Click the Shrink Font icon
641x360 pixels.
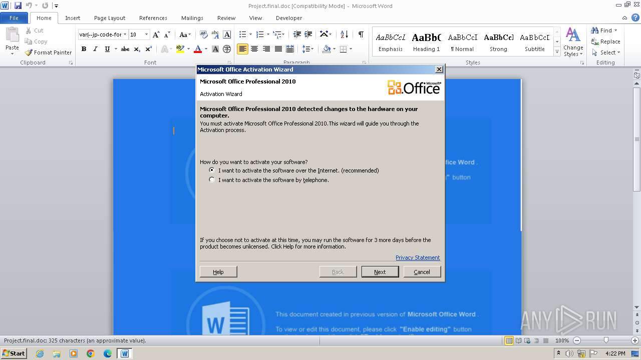click(x=167, y=34)
